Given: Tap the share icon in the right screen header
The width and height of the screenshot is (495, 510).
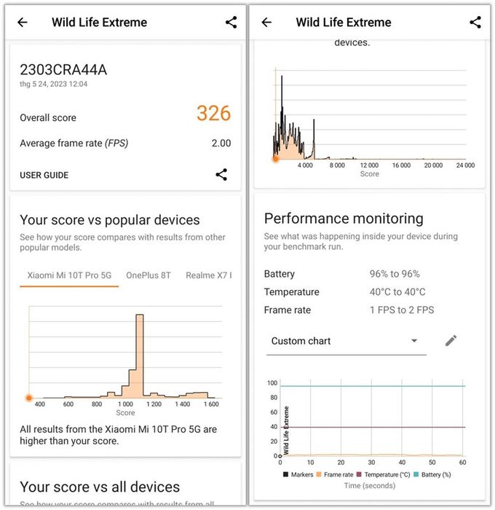Looking at the screenshot, I should [x=475, y=23].
